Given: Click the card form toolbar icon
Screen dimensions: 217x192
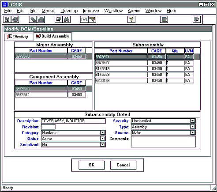Looking at the screenshot, I should 84,19.
